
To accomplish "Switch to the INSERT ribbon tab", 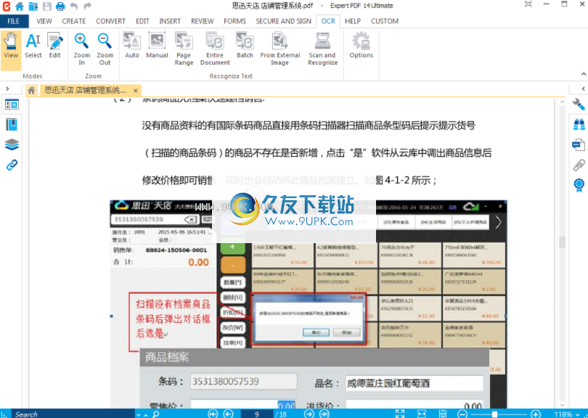I will pos(170,21).
